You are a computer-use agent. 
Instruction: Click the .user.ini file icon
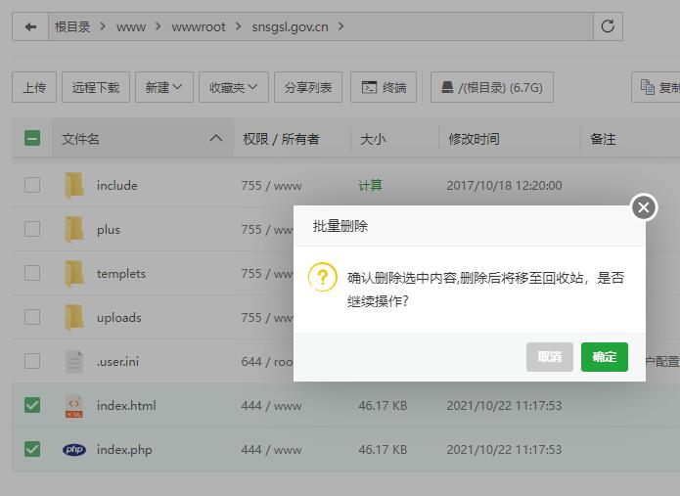pos(74,362)
